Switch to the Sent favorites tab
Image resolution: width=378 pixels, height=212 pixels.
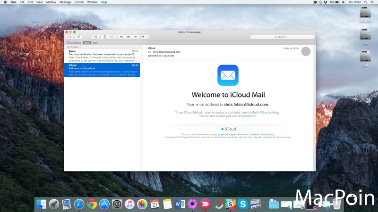95,43
